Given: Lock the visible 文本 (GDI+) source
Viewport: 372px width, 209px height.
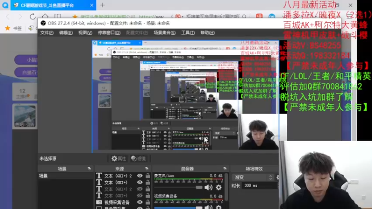Looking at the screenshot, I should click(x=148, y=182).
